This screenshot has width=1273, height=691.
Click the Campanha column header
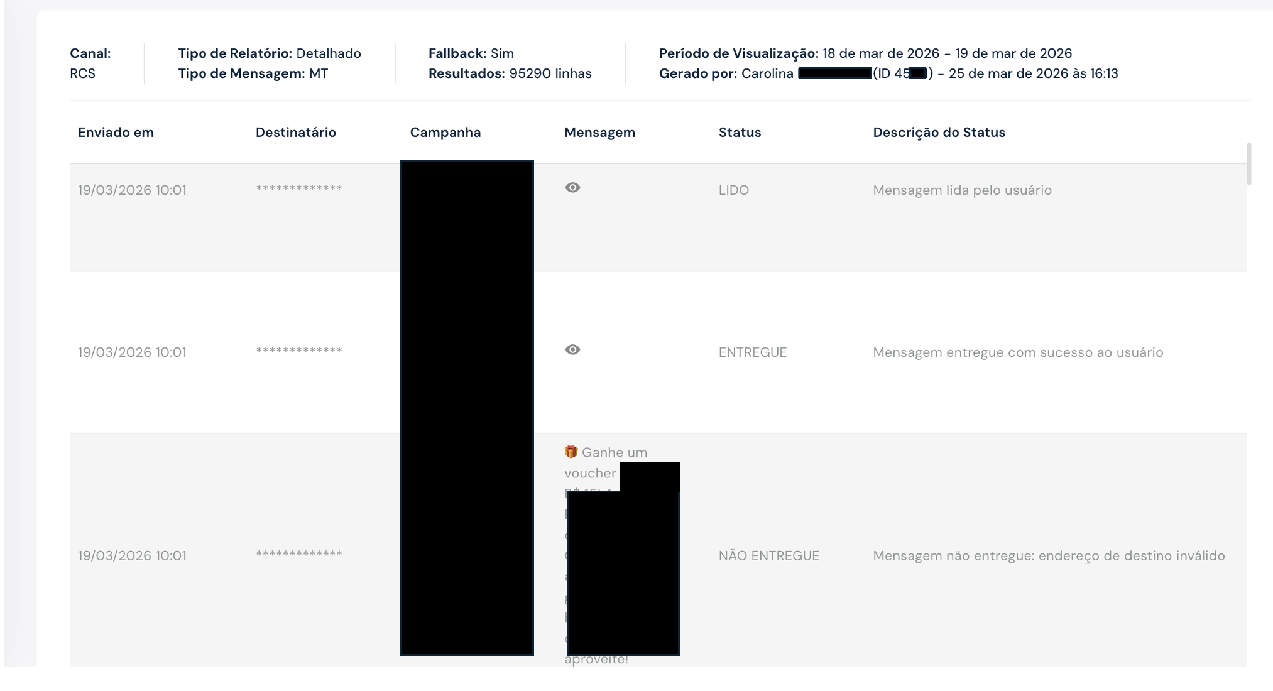pos(445,133)
